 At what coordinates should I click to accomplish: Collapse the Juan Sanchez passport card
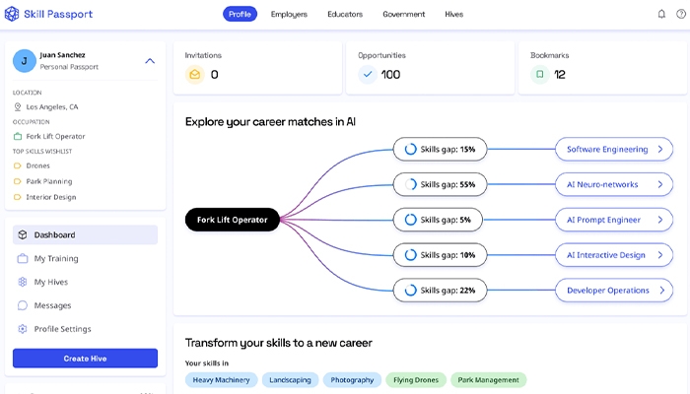pyautogui.click(x=150, y=61)
